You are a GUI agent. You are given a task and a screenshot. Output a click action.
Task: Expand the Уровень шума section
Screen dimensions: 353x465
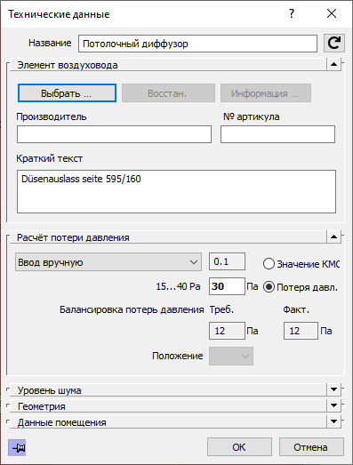point(334,389)
